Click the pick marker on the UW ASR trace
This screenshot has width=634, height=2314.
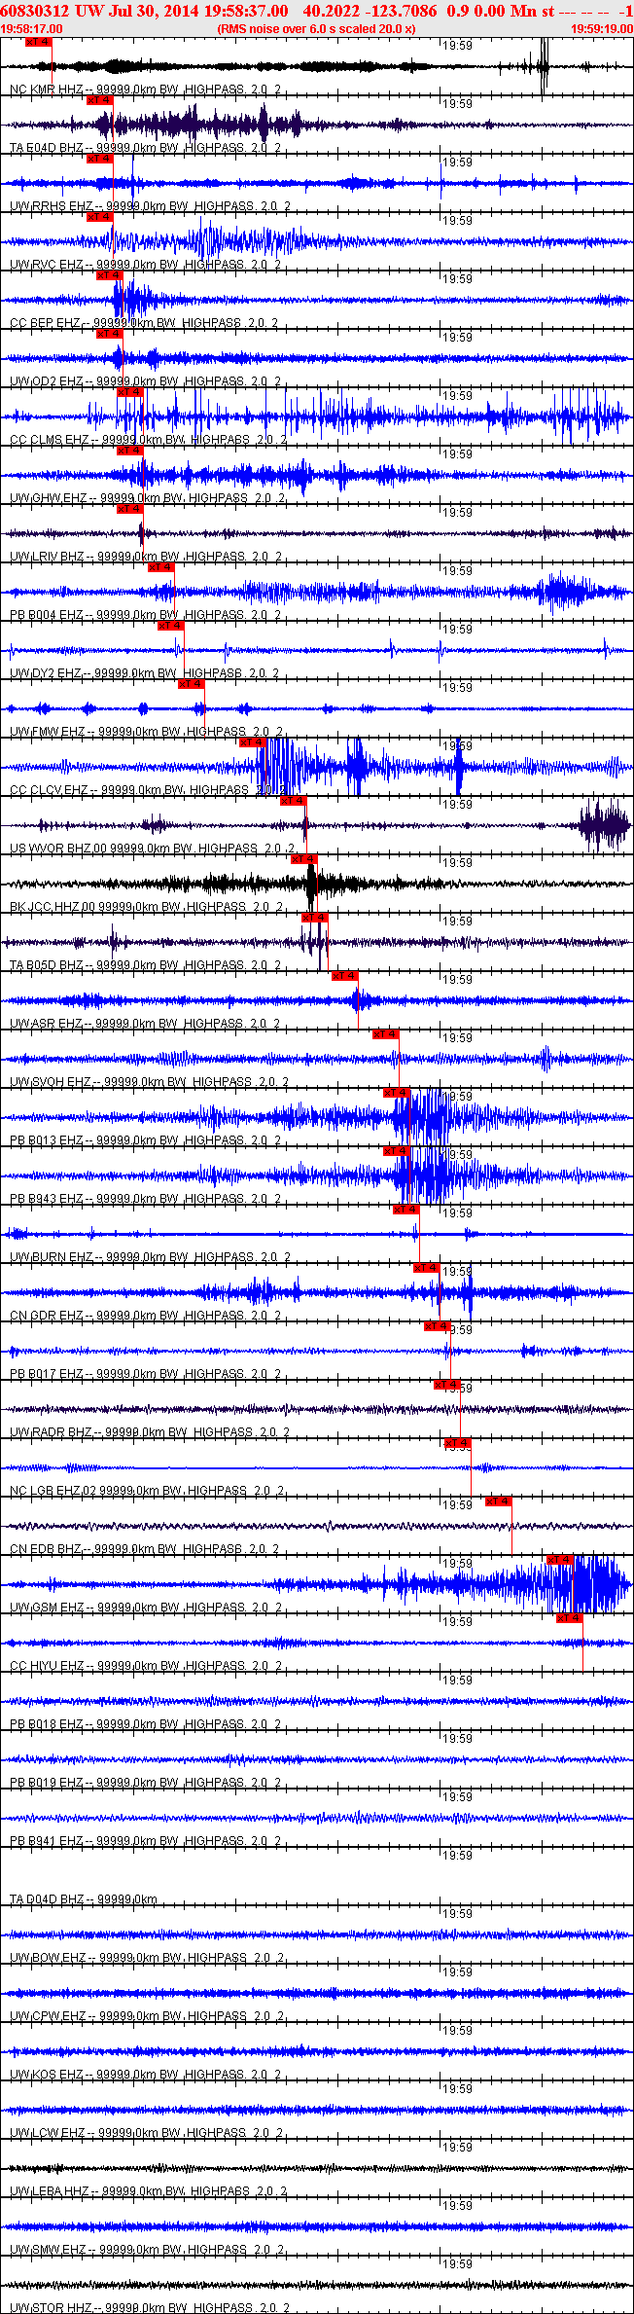(x=345, y=976)
